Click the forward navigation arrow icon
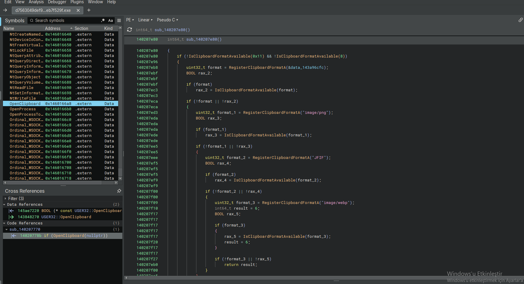The height and width of the screenshot is (284, 524). coord(5,10)
